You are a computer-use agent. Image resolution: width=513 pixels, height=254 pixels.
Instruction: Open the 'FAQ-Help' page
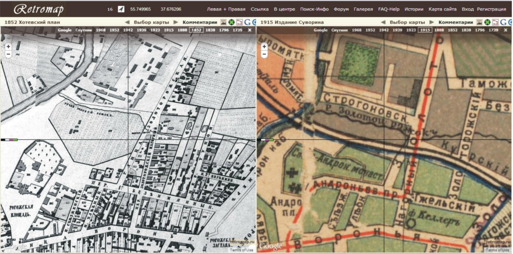(x=389, y=9)
